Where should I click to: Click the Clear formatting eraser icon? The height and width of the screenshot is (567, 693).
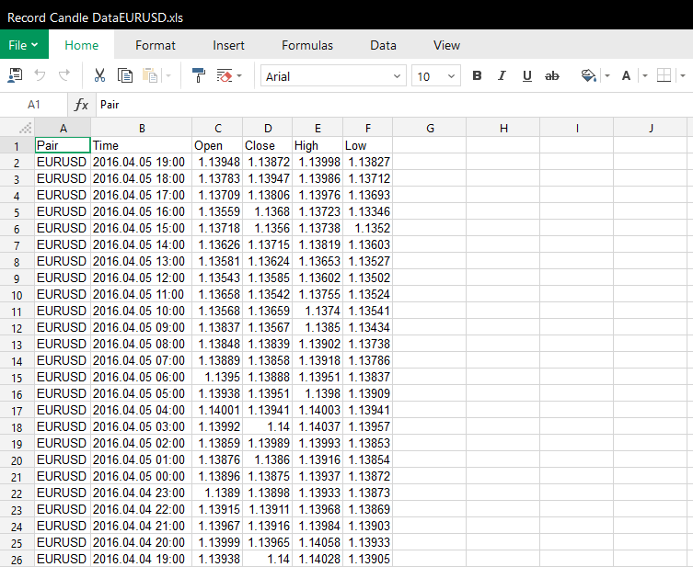[x=225, y=76]
